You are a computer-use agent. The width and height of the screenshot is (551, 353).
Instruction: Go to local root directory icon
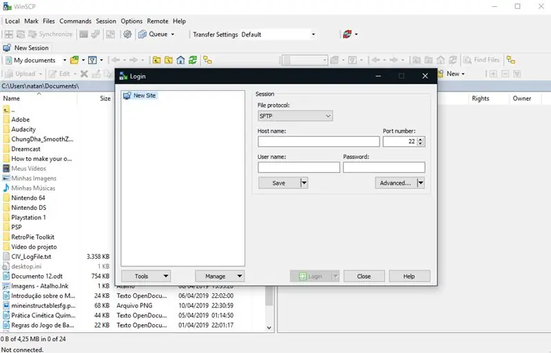168,60
